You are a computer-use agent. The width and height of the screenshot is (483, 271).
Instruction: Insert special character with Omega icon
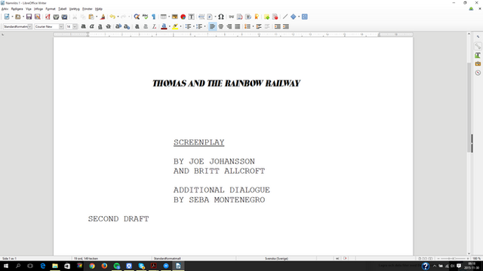tap(221, 17)
